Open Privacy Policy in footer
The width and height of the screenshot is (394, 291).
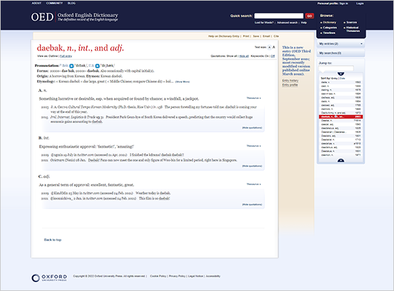click(177, 276)
